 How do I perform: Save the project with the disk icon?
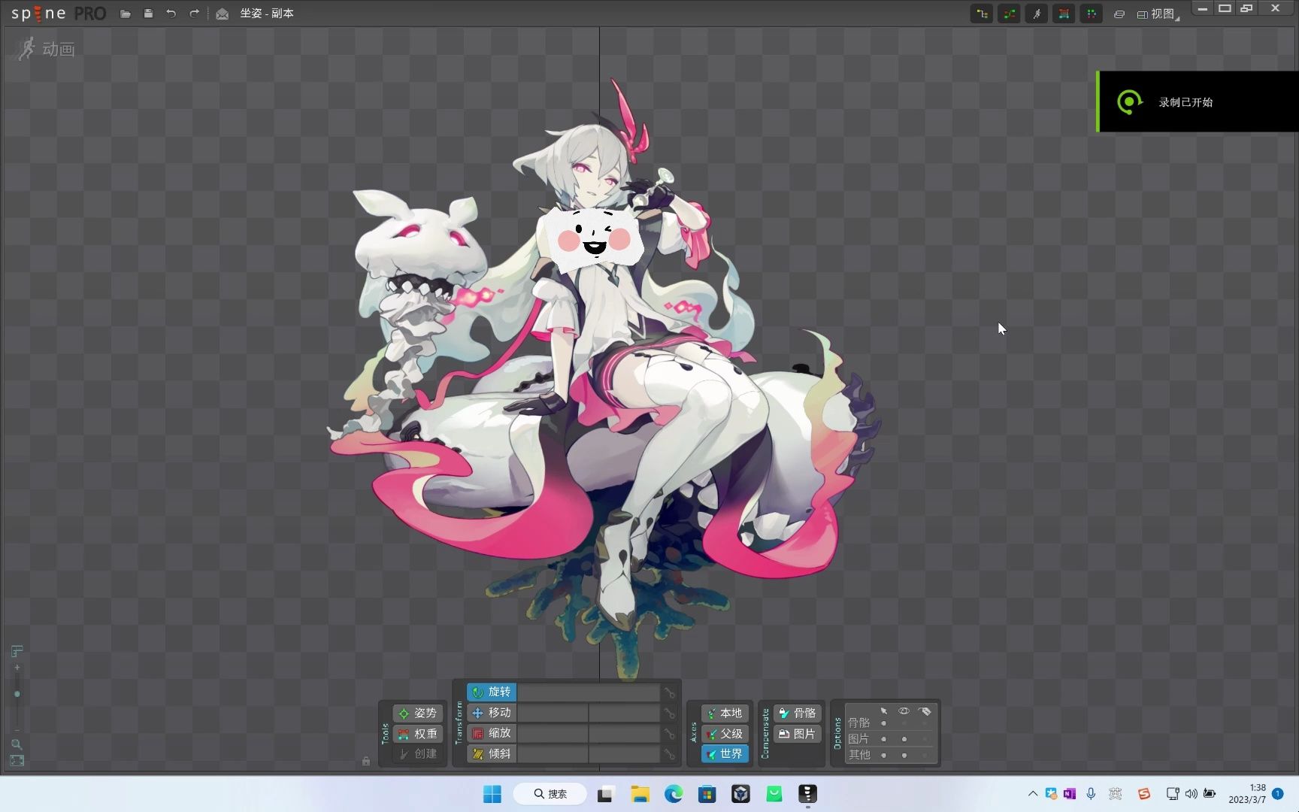tap(148, 14)
